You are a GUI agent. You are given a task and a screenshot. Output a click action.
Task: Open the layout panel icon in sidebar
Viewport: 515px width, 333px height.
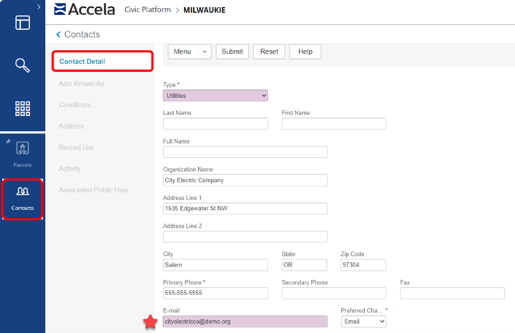(x=22, y=22)
